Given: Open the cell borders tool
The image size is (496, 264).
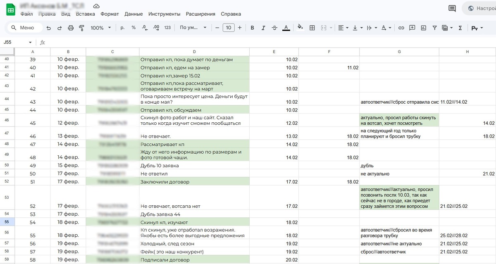Looking at the screenshot, I should 312,28.
